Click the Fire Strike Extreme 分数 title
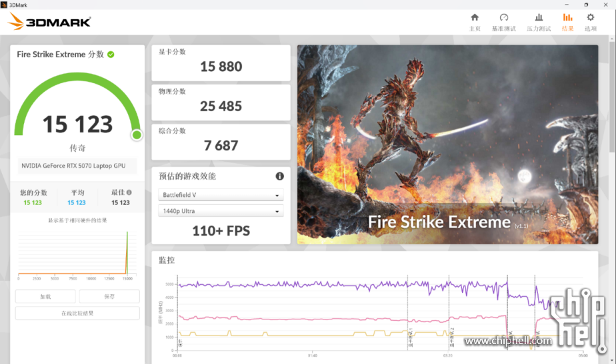Screen dimensions: 616x364 61,55
